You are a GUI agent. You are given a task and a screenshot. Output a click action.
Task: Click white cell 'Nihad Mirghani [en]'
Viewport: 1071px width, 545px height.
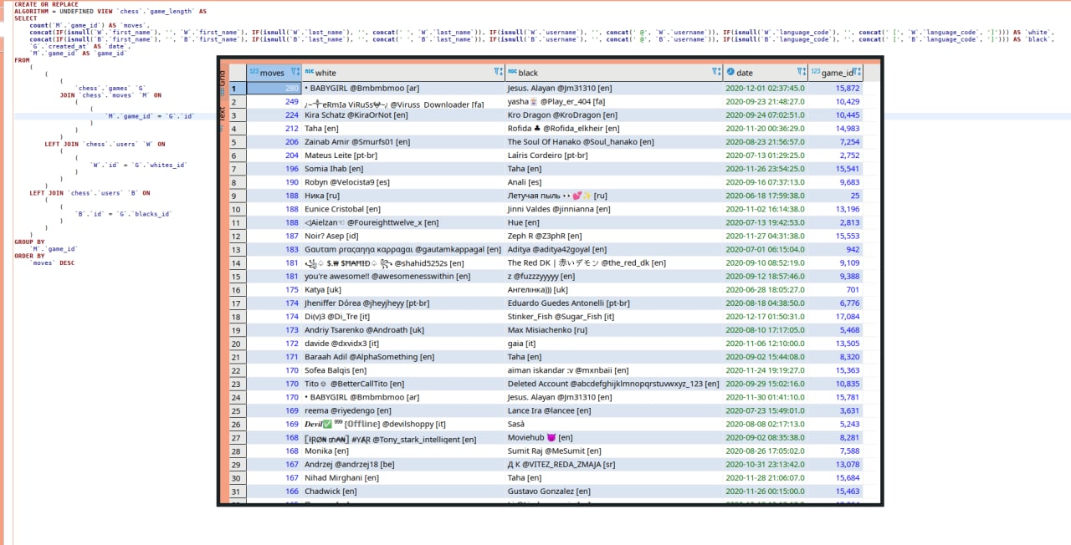[403, 478]
